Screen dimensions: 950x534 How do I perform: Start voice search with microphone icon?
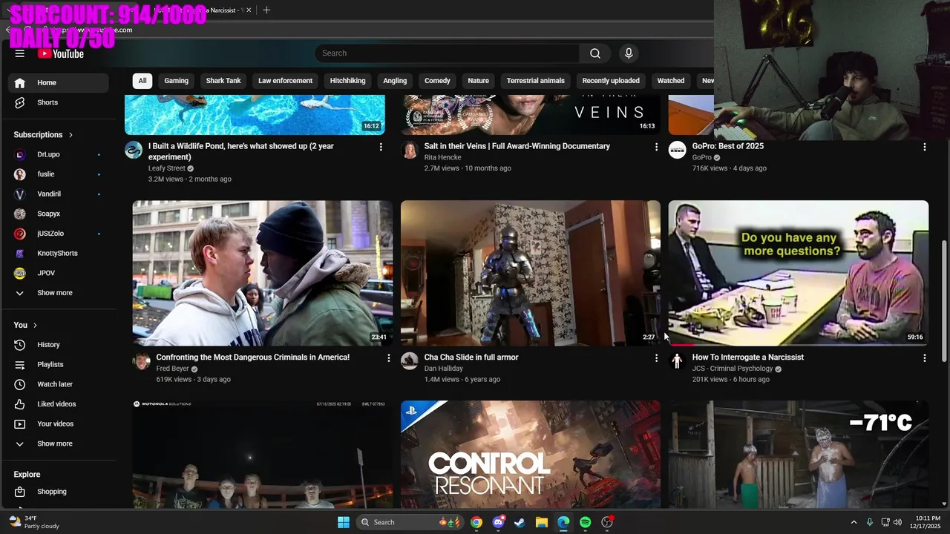click(x=629, y=53)
